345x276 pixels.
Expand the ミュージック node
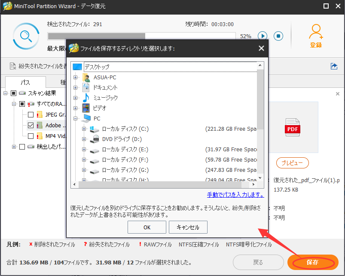[x=76, y=98]
